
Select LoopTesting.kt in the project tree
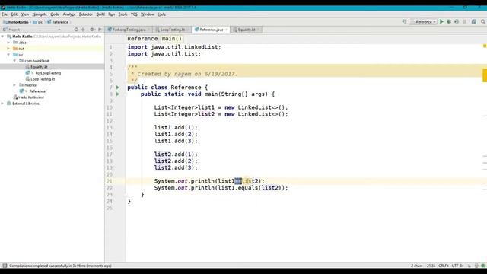point(43,79)
